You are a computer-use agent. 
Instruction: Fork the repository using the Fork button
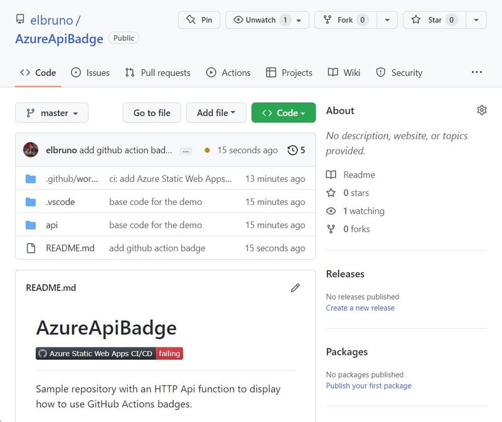click(346, 20)
